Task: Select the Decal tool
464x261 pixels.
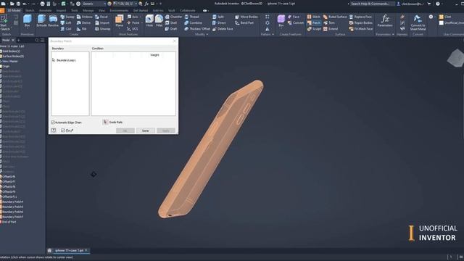Action: pos(101,17)
